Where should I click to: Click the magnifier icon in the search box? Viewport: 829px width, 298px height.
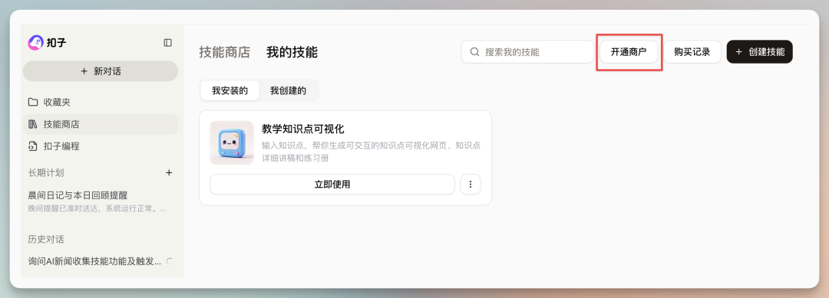coord(474,51)
